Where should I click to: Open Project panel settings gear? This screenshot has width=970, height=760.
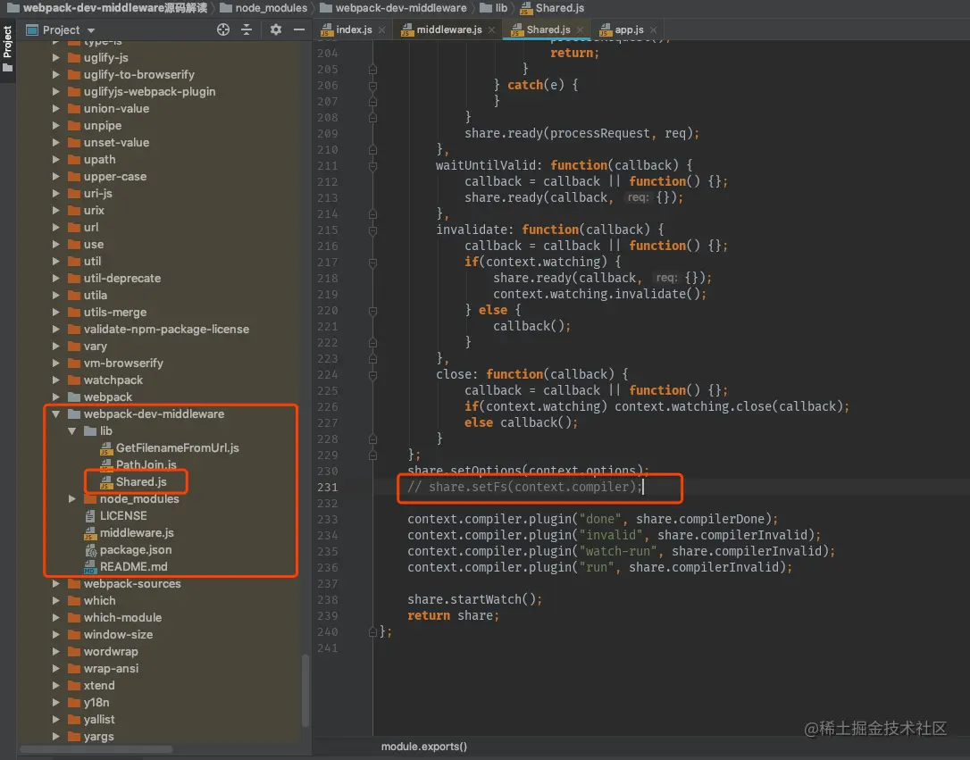pyautogui.click(x=276, y=29)
